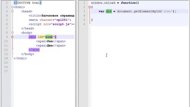190x107 pixels.
Task: Click the "cp1251" charset value
Action: tap(62, 20)
